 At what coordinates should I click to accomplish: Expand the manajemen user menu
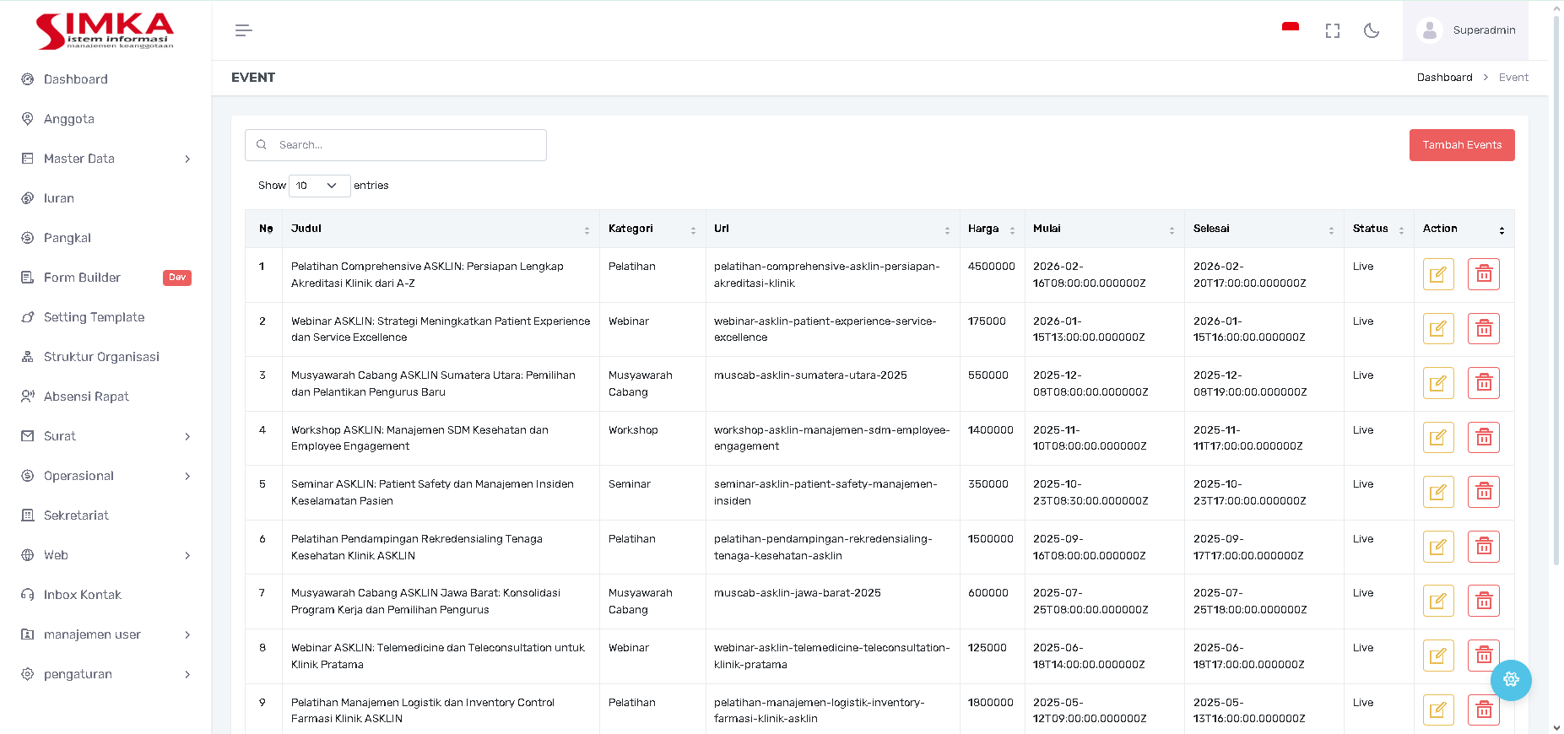pos(106,634)
